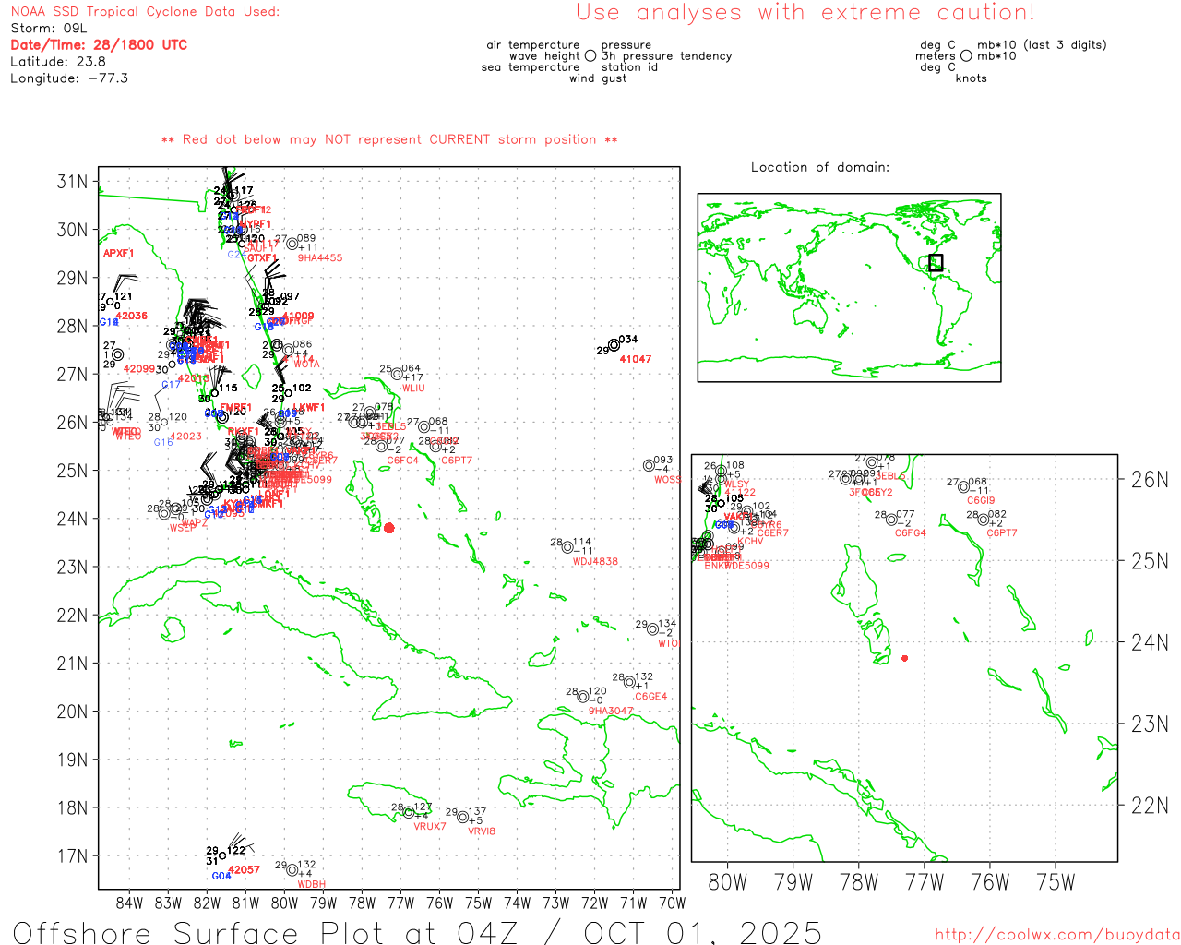Click the buoy label '42057'
The image size is (1181, 945).
click(x=245, y=870)
